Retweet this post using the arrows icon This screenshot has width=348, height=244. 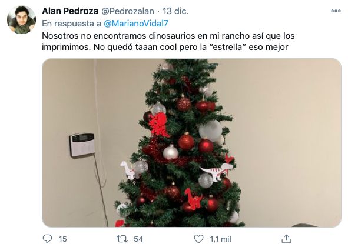[122, 239]
